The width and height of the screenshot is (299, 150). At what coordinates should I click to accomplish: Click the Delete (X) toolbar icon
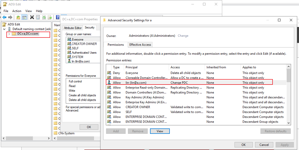point(32,17)
